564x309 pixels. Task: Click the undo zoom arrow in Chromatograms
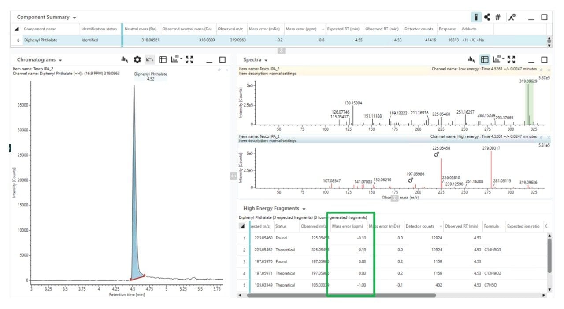click(x=150, y=59)
